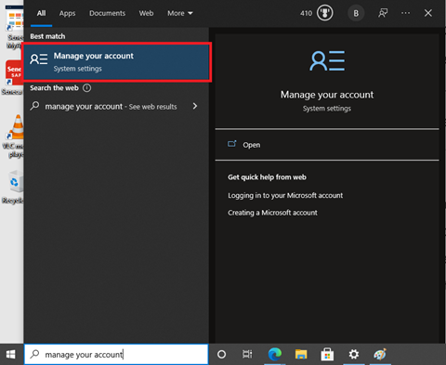Expand the web result chevron arrow
Image resolution: width=446 pixels, height=365 pixels.
coord(195,106)
